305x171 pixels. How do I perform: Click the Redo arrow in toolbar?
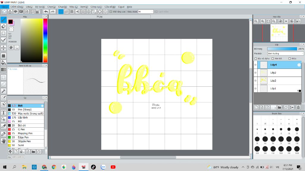tap(52, 12)
